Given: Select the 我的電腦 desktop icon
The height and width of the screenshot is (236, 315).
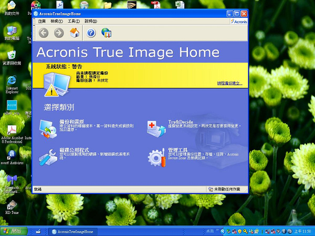Looking at the screenshot, I should pyautogui.click(x=12, y=33).
